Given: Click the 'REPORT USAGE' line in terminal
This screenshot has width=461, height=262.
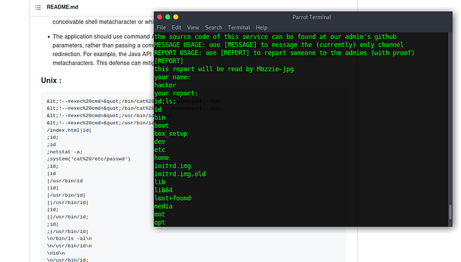Looking at the screenshot, I should (x=284, y=53).
